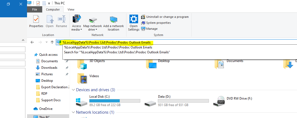This screenshot has height=118, width=297.
Task: Open the Access media dropdown
Action: [76, 23]
